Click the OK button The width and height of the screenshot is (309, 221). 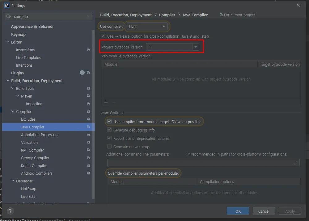[238, 211]
